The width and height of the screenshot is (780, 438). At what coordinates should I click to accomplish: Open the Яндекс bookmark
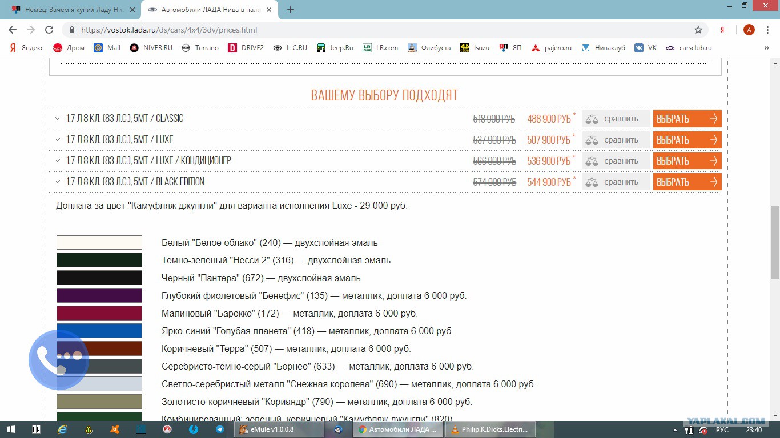26,48
